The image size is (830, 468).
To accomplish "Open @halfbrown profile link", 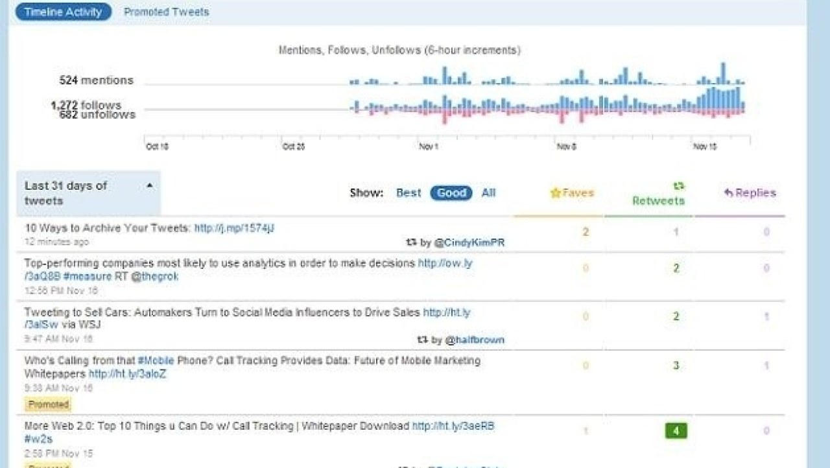I will tap(474, 340).
